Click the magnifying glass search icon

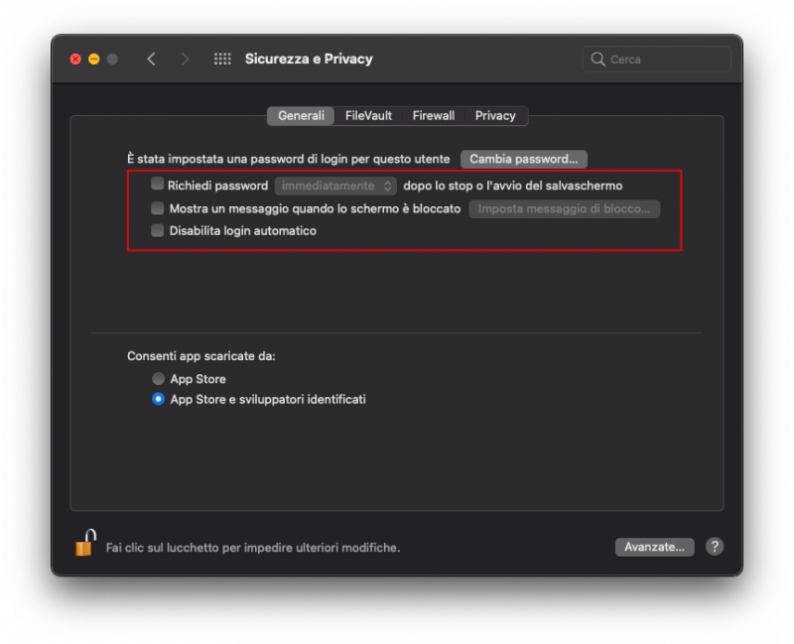tap(598, 60)
